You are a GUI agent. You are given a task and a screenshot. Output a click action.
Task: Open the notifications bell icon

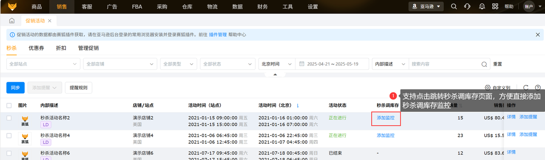click(482, 6)
